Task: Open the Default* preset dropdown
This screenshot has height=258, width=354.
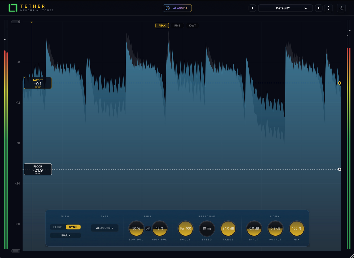Action: (285, 8)
